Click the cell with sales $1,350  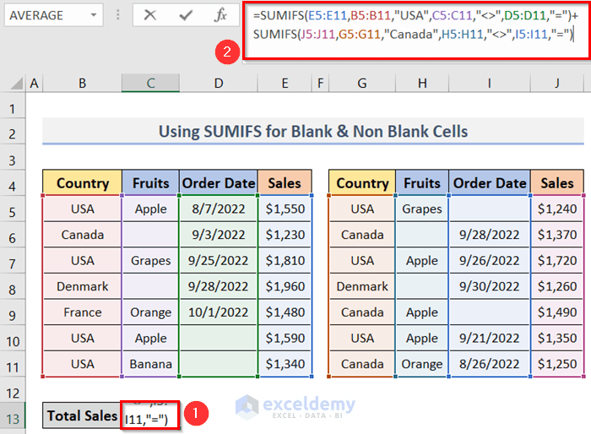click(x=557, y=338)
